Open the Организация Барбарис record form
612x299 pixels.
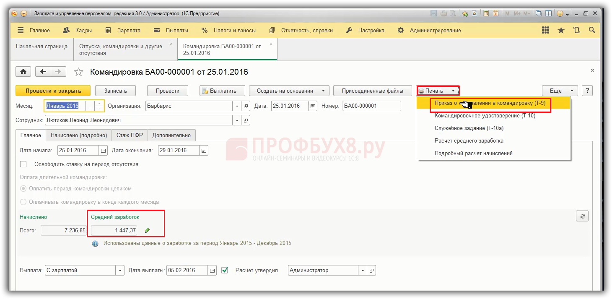pos(246,106)
